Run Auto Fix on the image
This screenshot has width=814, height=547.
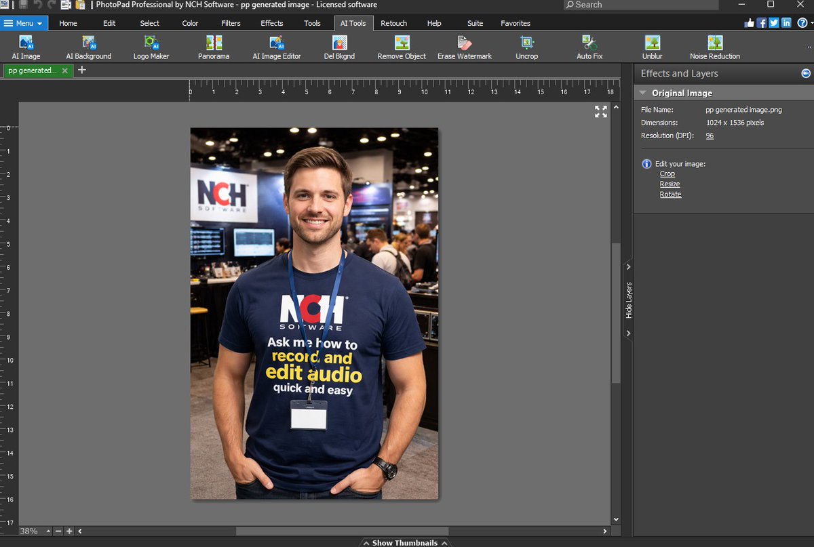click(x=589, y=46)
